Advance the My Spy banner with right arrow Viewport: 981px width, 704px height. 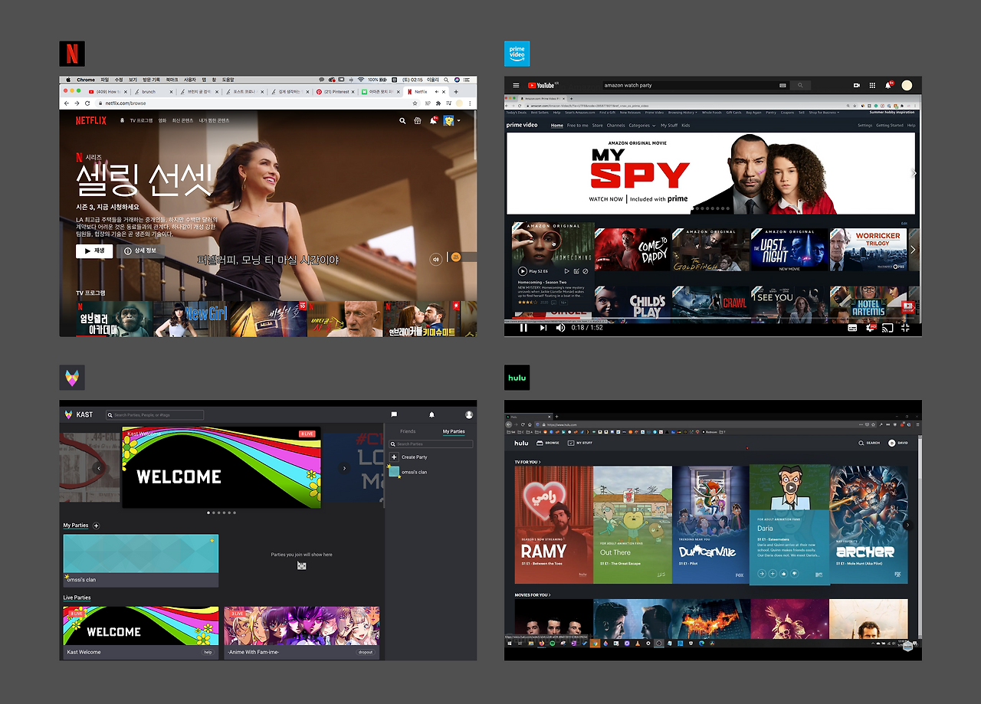[914, 173]
